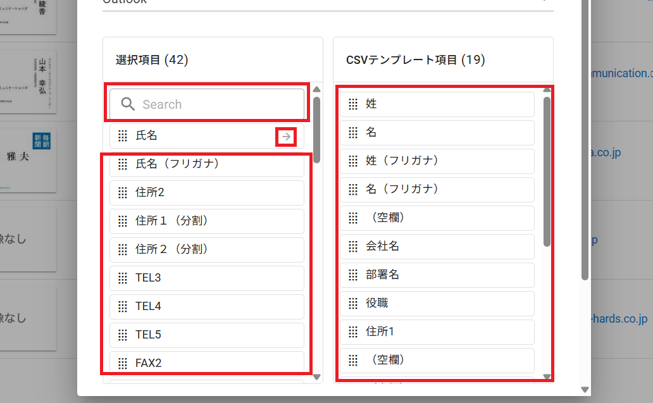Select 住所1 in CSVテンプレート項目 list
The height and width of the screenshot is (403, 653).
point(437,332)
